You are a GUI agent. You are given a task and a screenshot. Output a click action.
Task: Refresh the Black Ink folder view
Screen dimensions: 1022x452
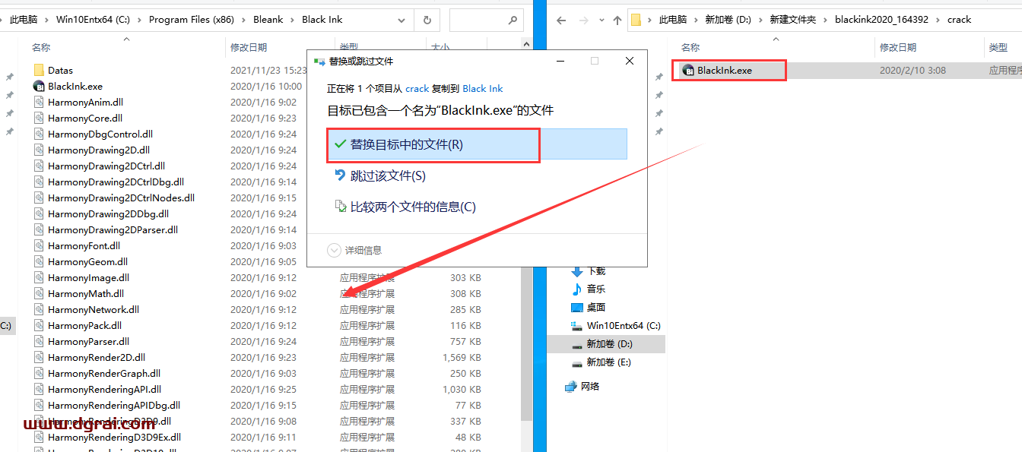coord(427,19)
